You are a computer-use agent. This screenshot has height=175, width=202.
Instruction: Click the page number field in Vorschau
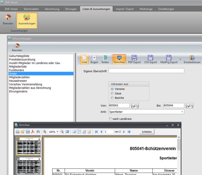coord(109,132)
